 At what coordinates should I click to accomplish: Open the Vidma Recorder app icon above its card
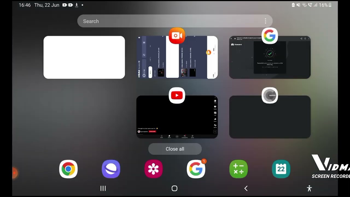177,36
